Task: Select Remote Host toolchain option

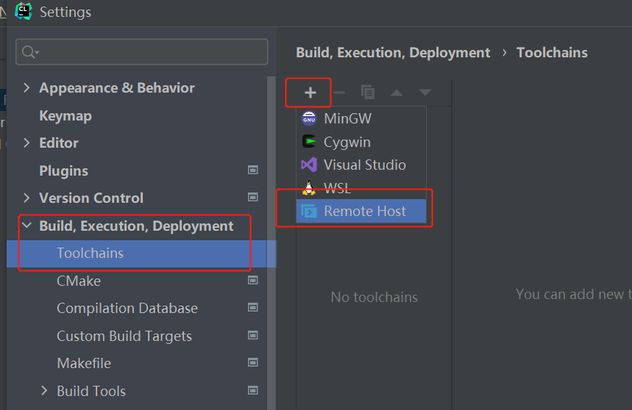Action: (361, 211)
